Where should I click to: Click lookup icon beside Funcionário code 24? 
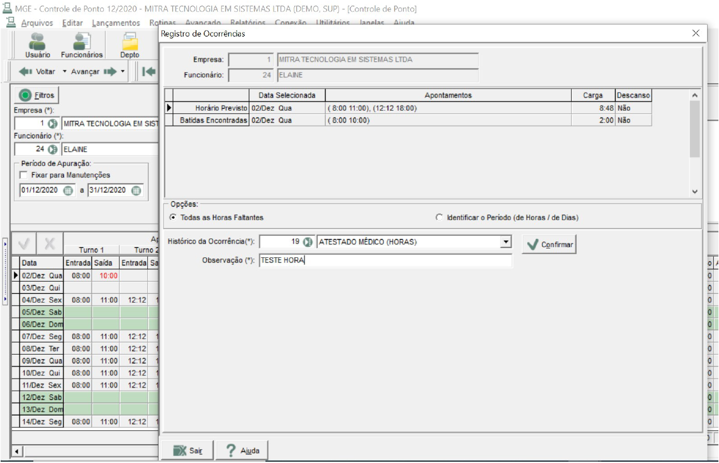point(53,150)
